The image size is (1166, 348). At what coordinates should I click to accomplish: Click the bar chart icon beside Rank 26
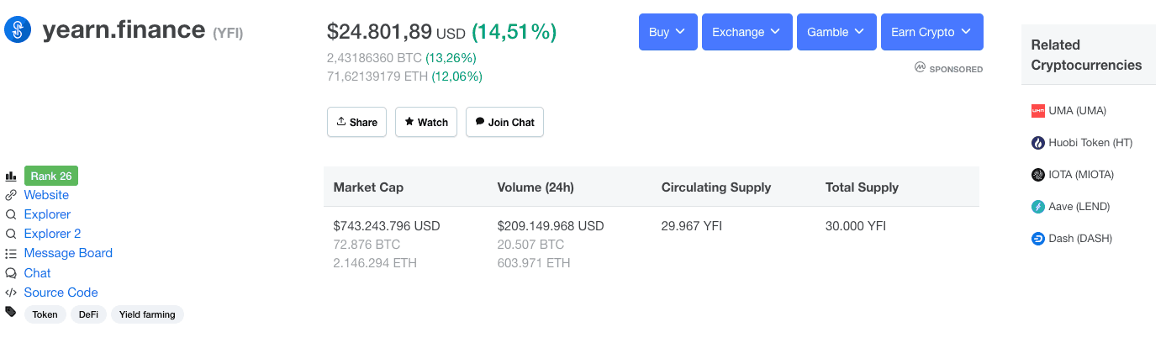[x=11, y=177]
